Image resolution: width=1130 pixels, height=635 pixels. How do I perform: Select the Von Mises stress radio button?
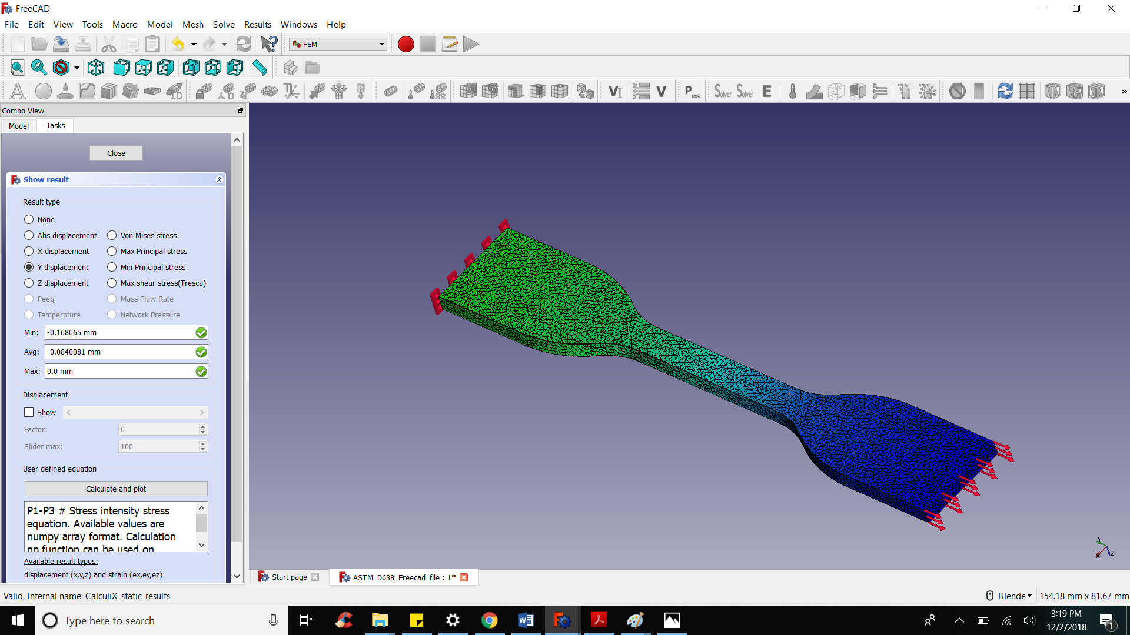click(112, 235)
